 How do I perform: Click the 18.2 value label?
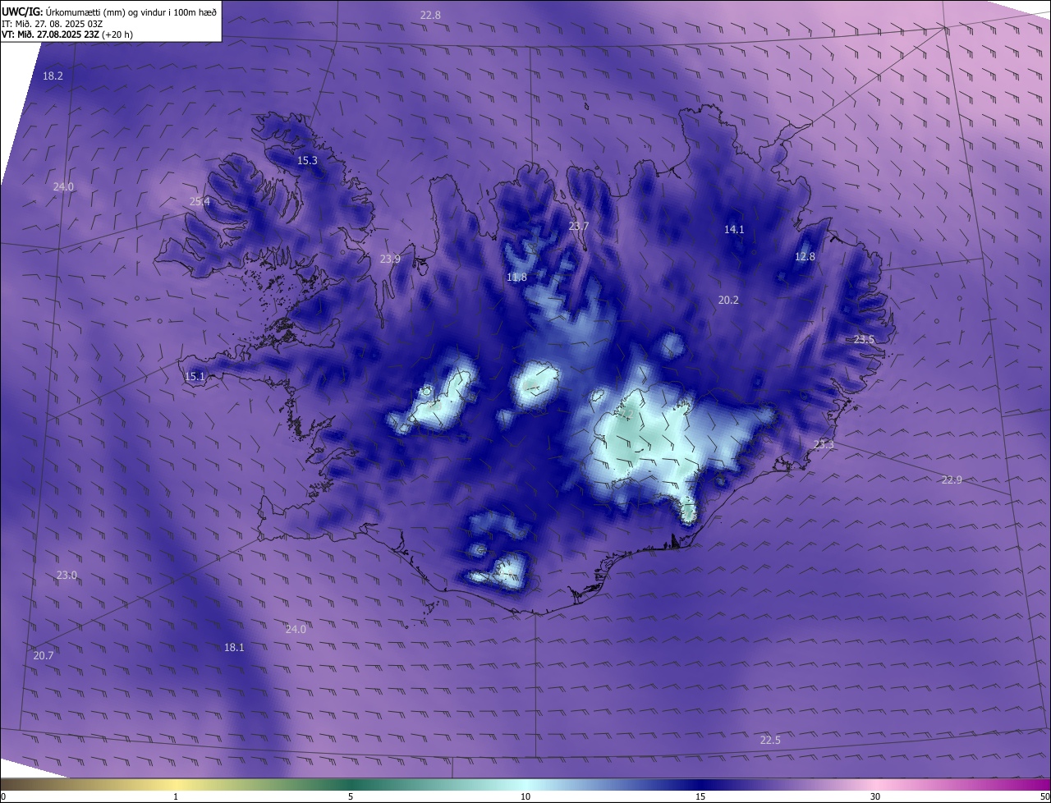[x=53, y=76]
